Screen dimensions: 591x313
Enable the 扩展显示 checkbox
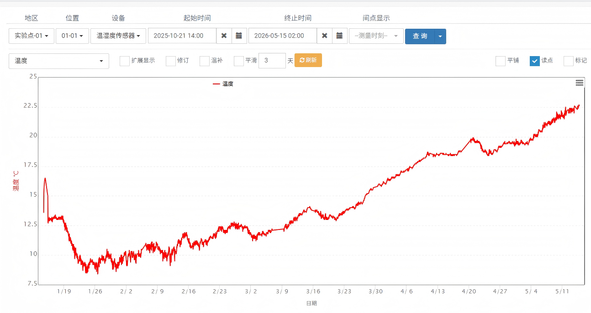(x=125, y=61)
